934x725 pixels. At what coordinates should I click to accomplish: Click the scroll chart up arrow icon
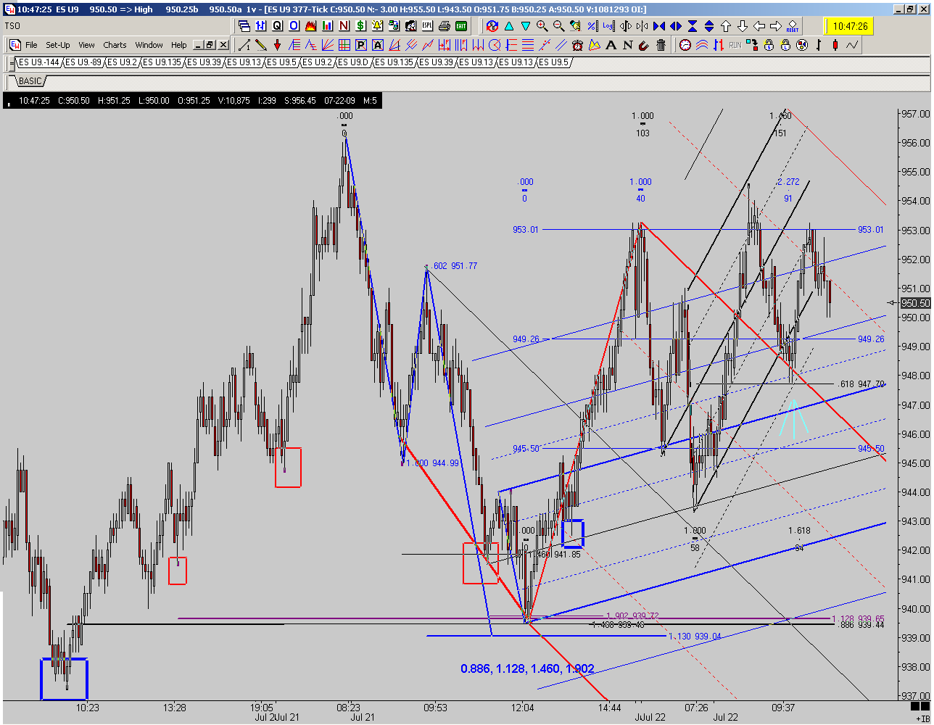(x=725, y=26)
